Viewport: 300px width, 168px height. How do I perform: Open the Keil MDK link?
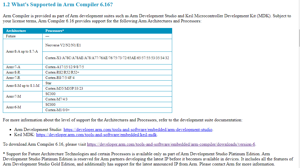pyautogui.click(x=96, y=135)
